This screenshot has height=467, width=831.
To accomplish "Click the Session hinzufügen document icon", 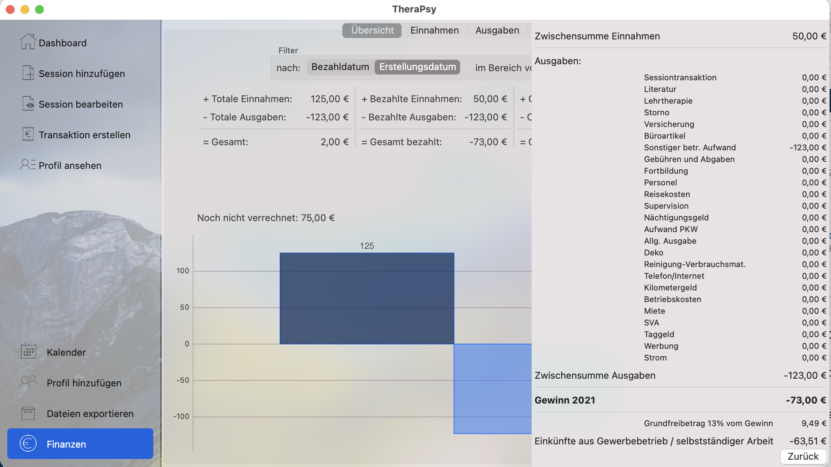I will click(28, 73).
